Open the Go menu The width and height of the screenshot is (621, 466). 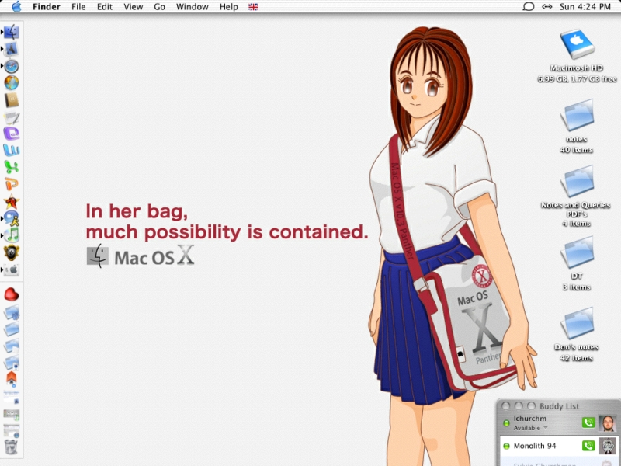(x=159, y=7)
